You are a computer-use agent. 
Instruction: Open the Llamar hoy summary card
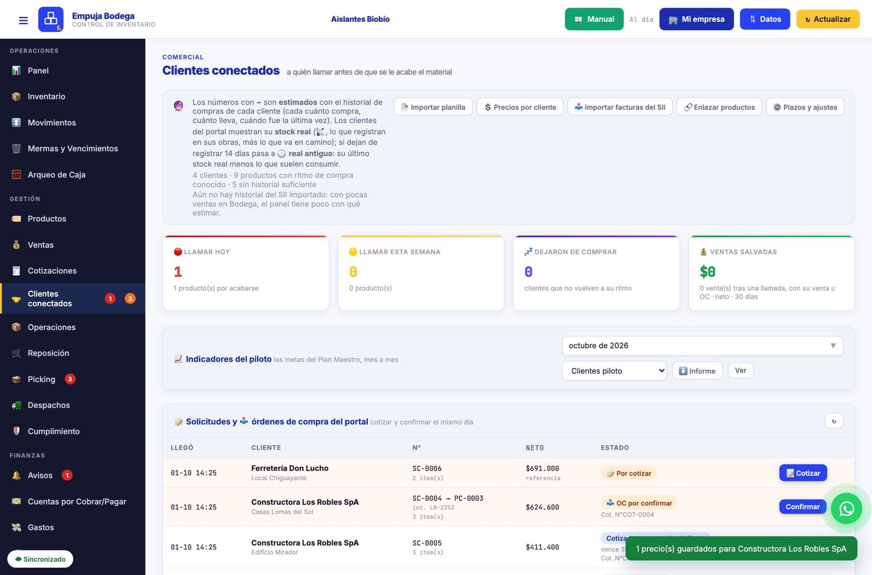point(246,273)
